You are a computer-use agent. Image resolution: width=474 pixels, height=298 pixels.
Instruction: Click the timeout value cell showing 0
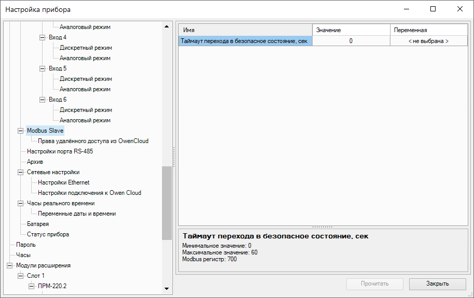(351, 41)
